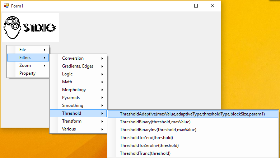Open the Logic filters submenu
This screenshot has height=158, width=280.
78,74
